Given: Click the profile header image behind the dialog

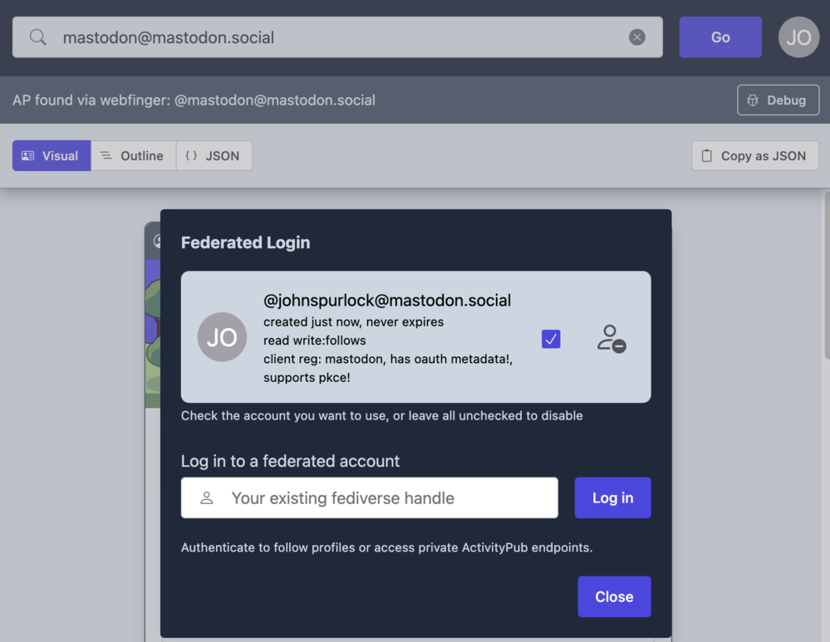Looking at the screenshot, I should tap(152, 332).
